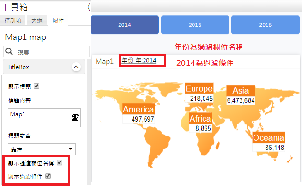The height and width of the screenshot is (186, 302).
Task: Focus the 搜尋 search input field
Action: click(47, 51)
